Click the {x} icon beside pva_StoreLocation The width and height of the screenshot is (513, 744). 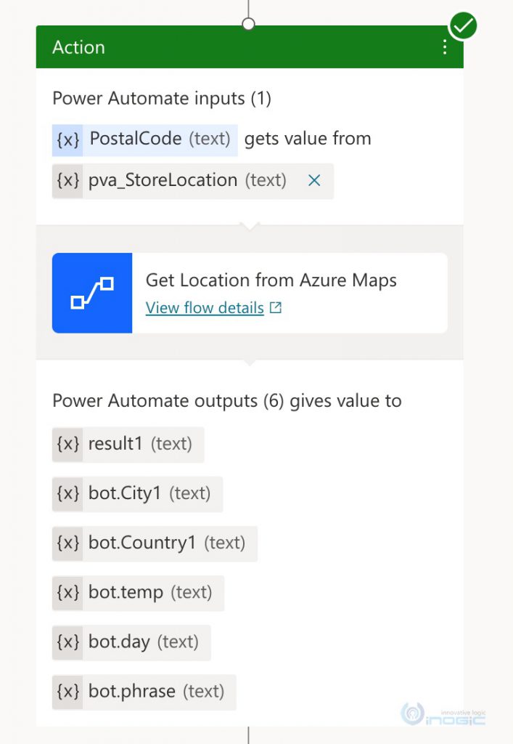tap(67, 181)
